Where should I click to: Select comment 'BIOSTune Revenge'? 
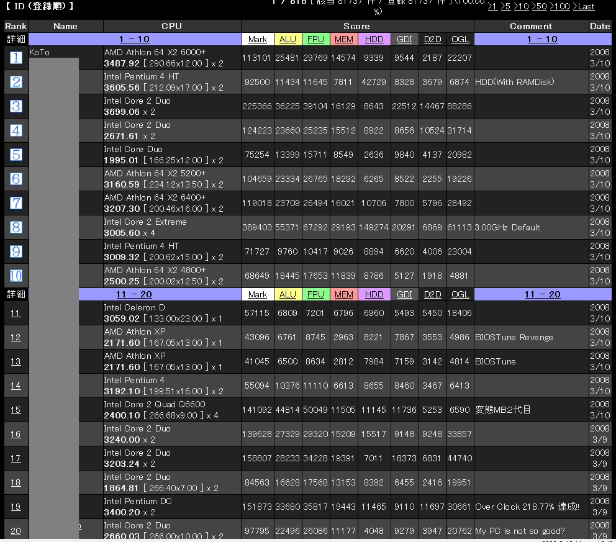(x=514, y=337)
